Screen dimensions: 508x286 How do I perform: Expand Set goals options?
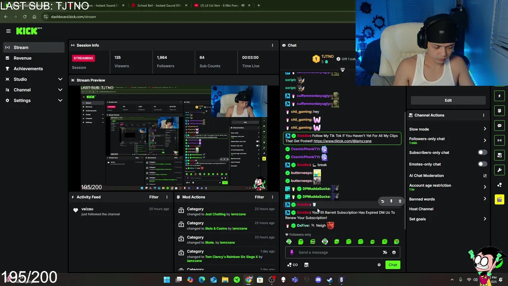click(485, 219)
